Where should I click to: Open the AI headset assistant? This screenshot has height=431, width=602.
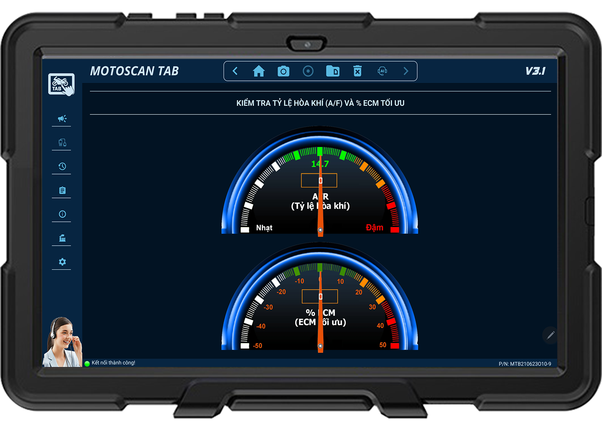382,71
